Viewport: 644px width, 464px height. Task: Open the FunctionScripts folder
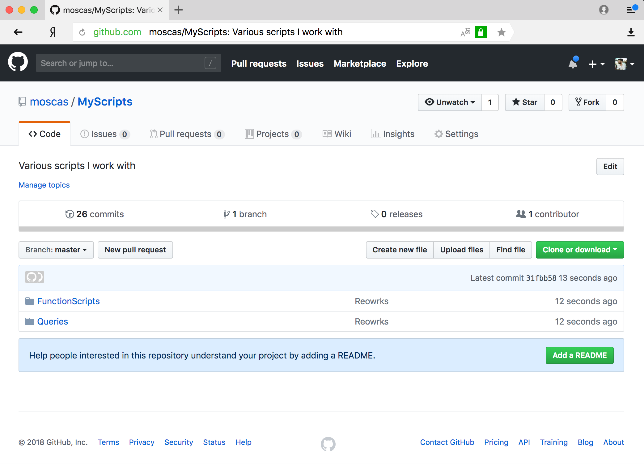click(x=68, y=301)
